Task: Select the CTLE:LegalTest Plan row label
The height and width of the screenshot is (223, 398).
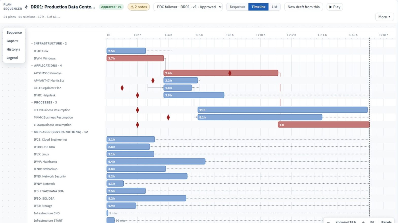Action: [x=47, y=88]
